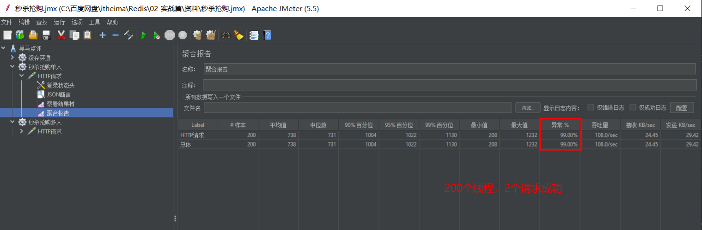Enable the 仅错误日志 checkbox
702x230 pixels.
pyautogui.click(x=591, y=107)
